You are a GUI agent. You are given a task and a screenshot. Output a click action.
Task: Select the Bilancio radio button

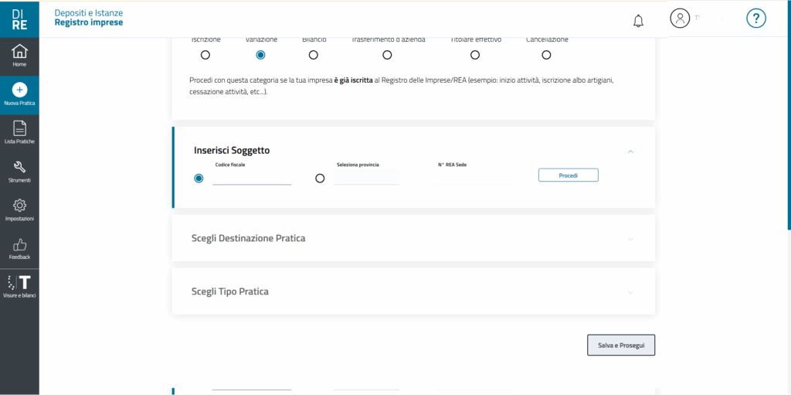(x=314, y=55)
